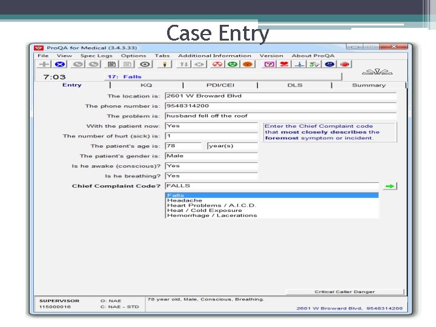Select Heart Problems / A.I.C.D. in the list
The height and width of the screenshot is (327, 436).
click(x=272, y=205)
